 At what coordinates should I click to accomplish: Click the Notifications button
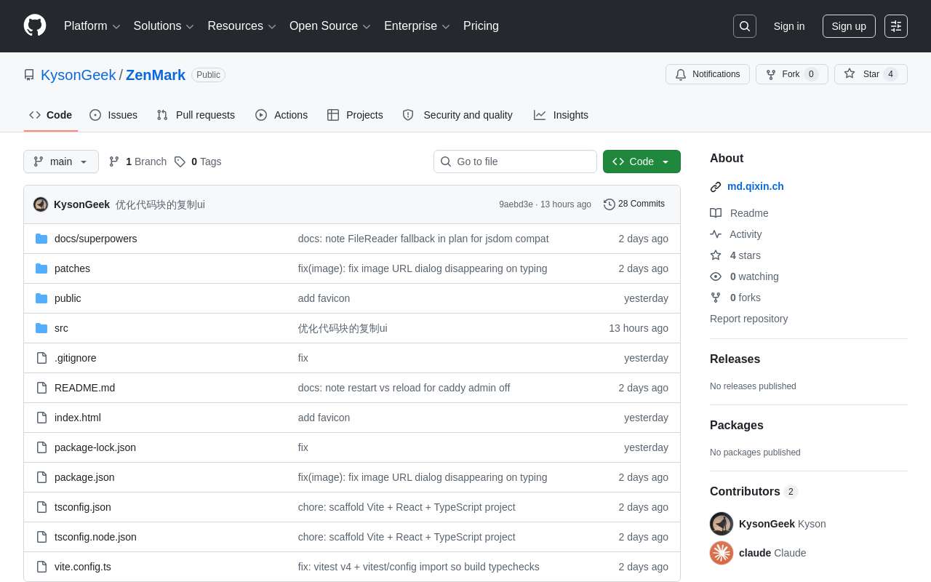pyautogui.click(x=708, y=74)
